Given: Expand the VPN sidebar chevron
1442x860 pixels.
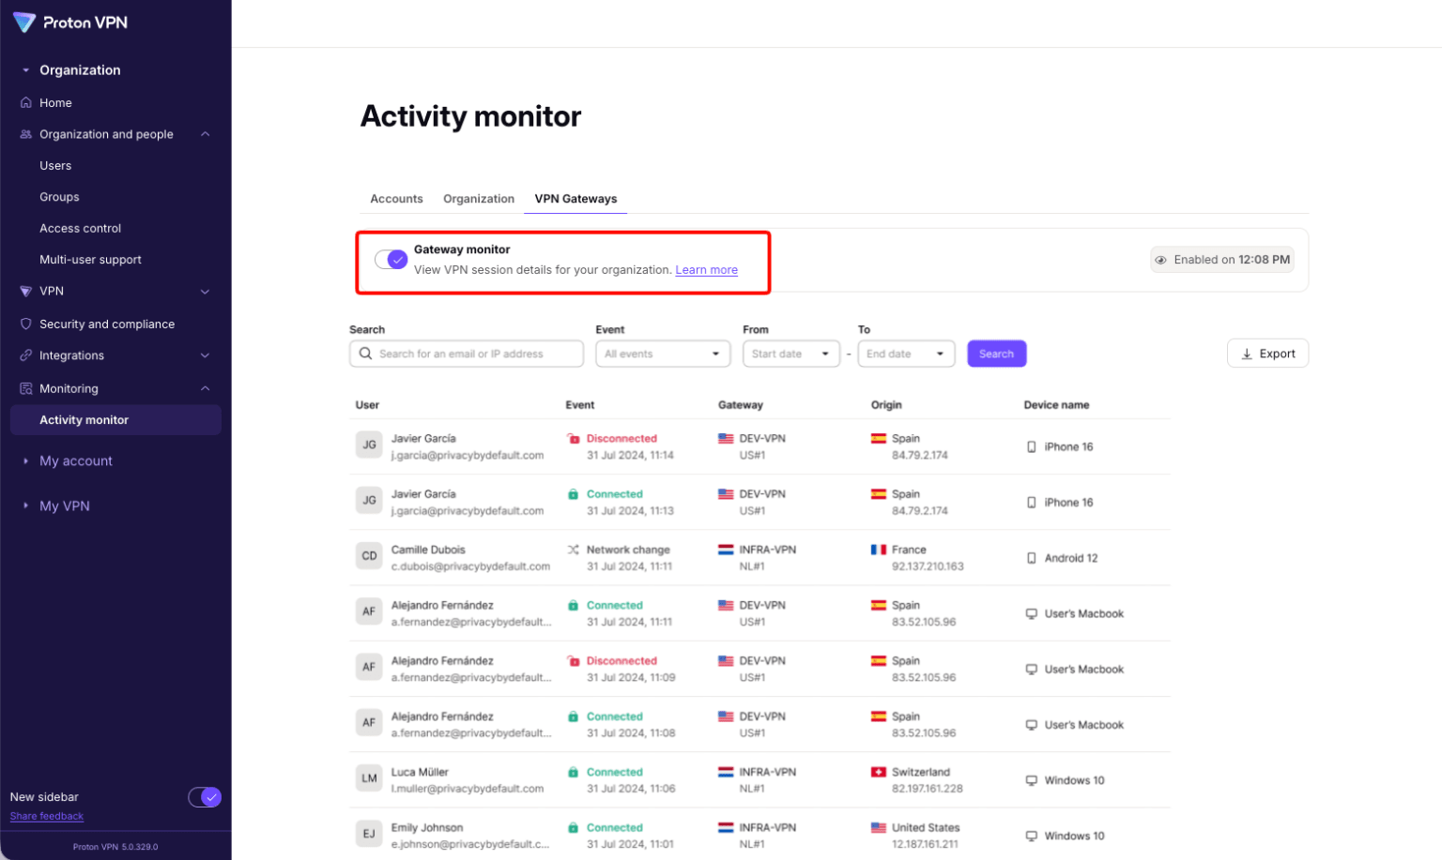Looking at the screenshot, I should point(205,292).
